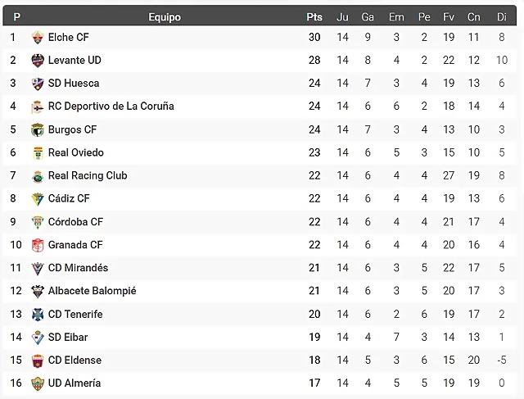Viewport: 524px width, 399px height.
Task: Select the Equipo column header
Action: tap(165, 17)
